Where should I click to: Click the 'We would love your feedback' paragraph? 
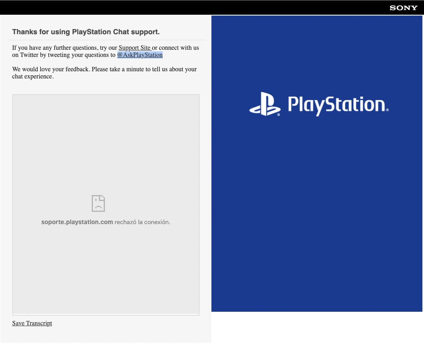pos(105,73)
